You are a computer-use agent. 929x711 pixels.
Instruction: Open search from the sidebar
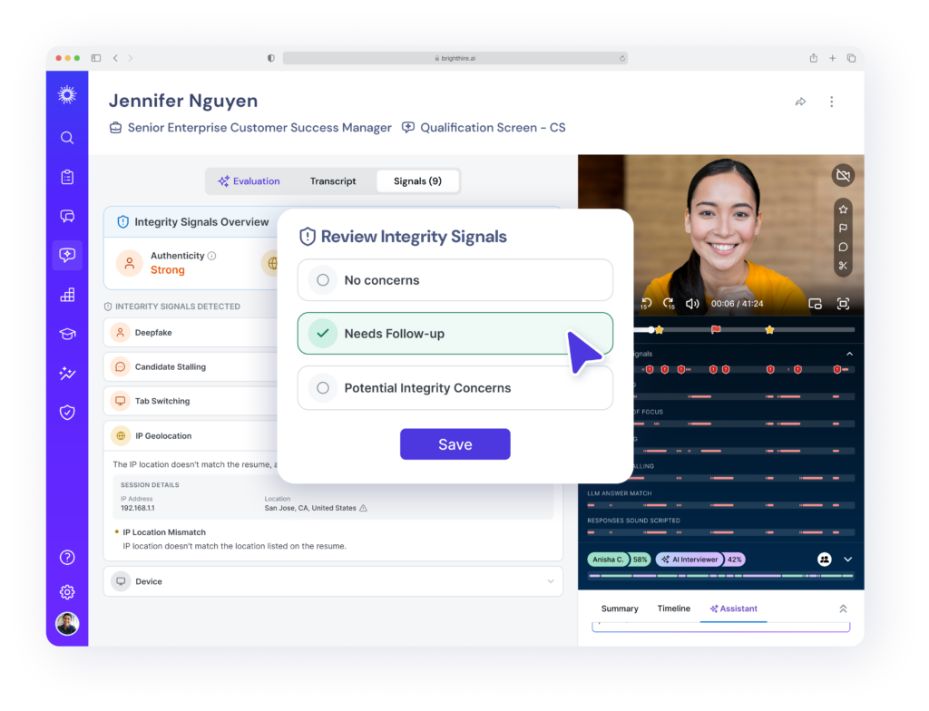click(x=67, y=138)
